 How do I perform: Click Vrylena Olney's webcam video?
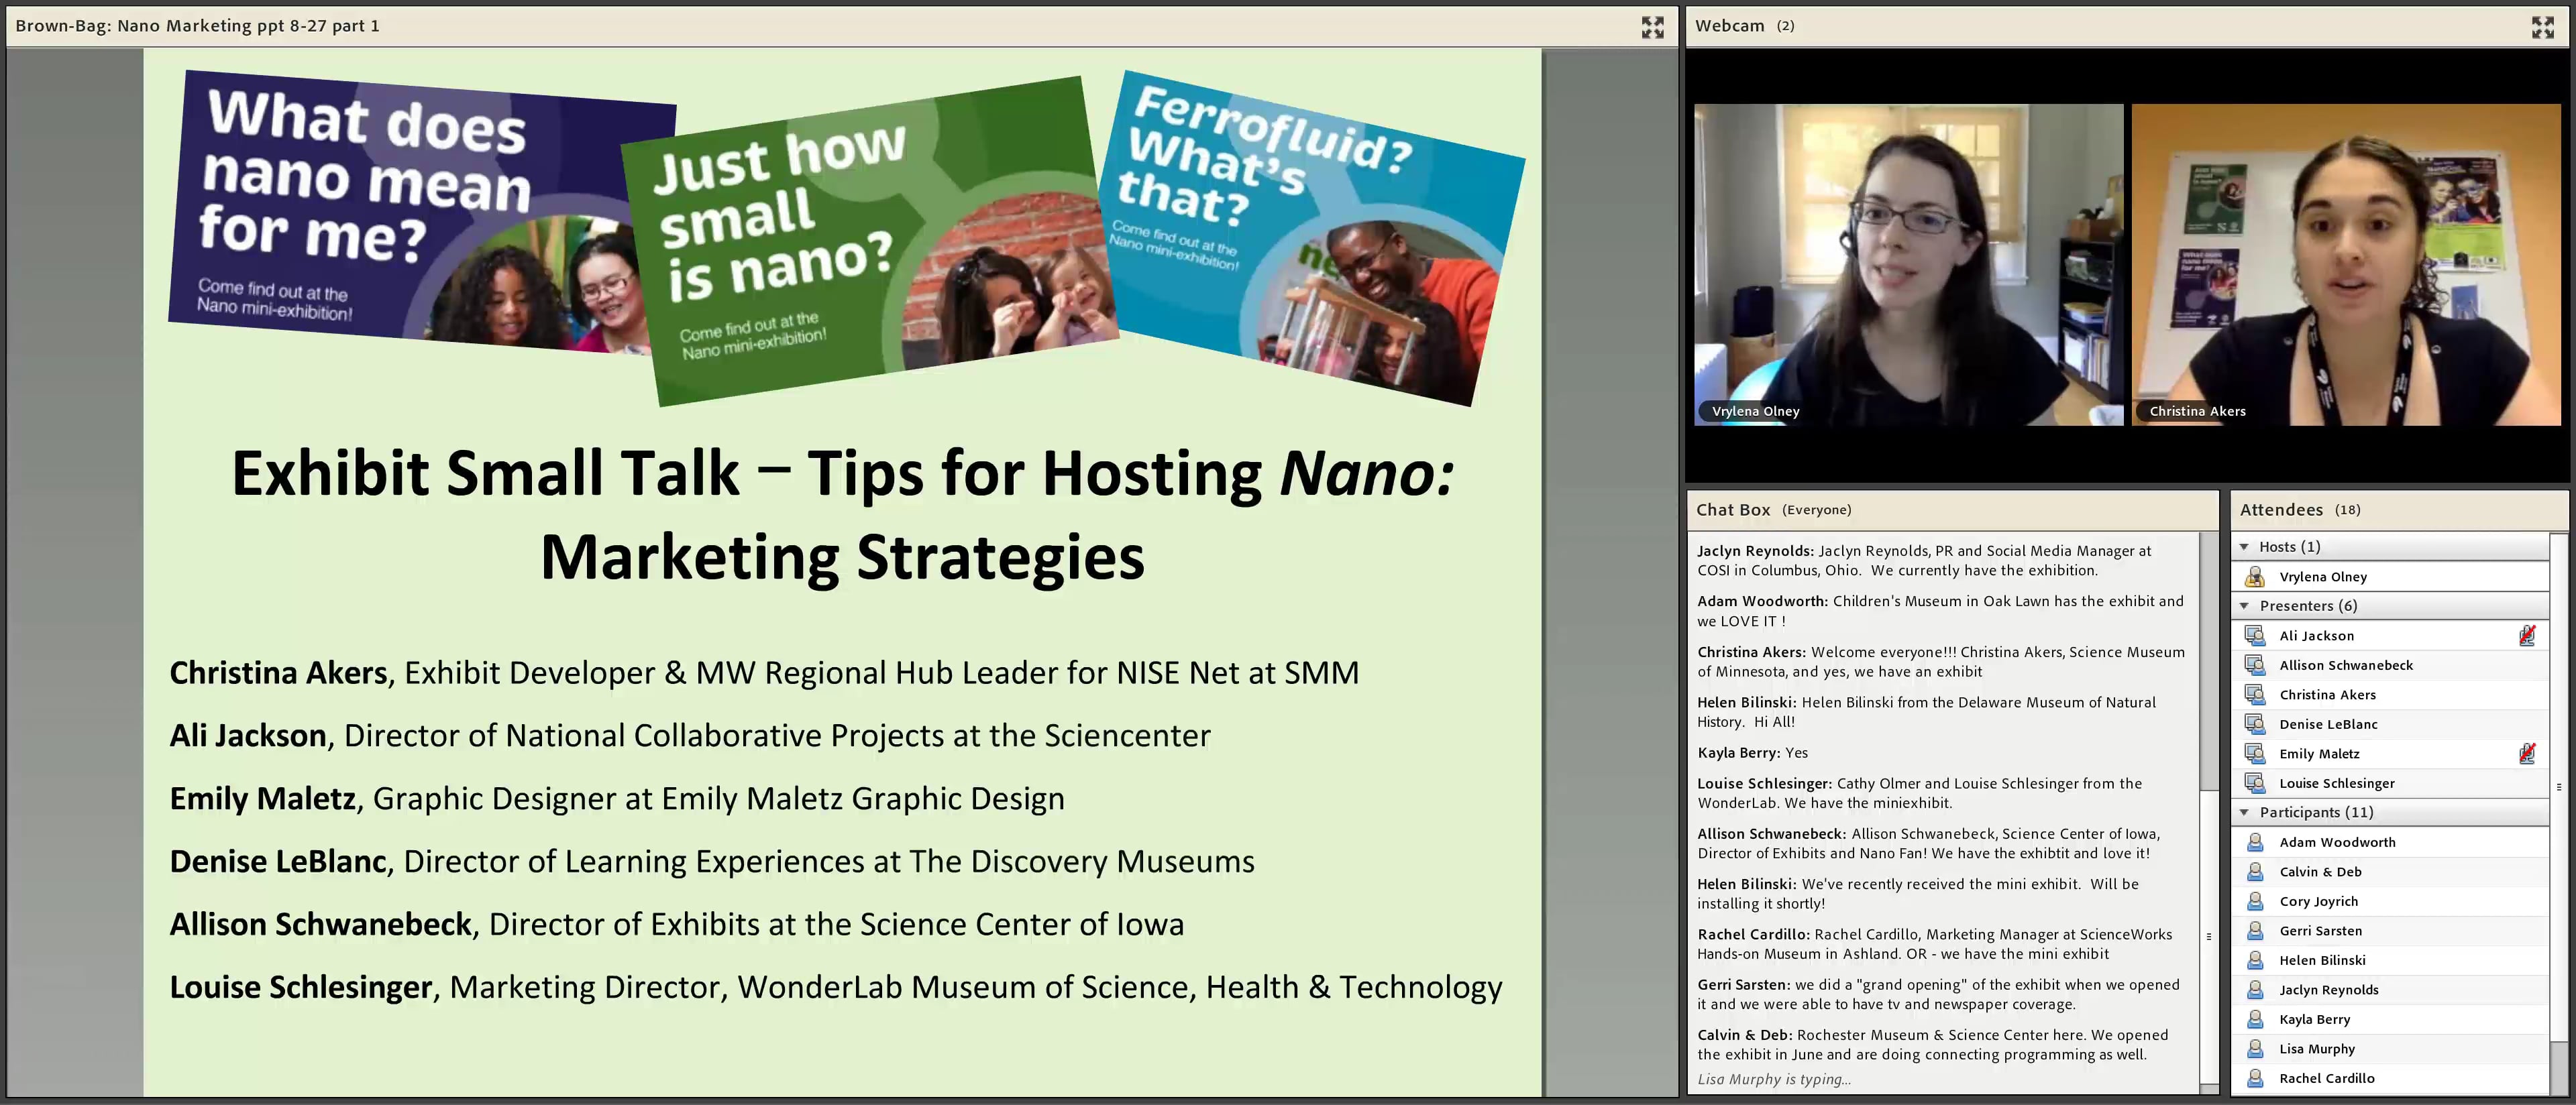click(x=1907, y=265)
